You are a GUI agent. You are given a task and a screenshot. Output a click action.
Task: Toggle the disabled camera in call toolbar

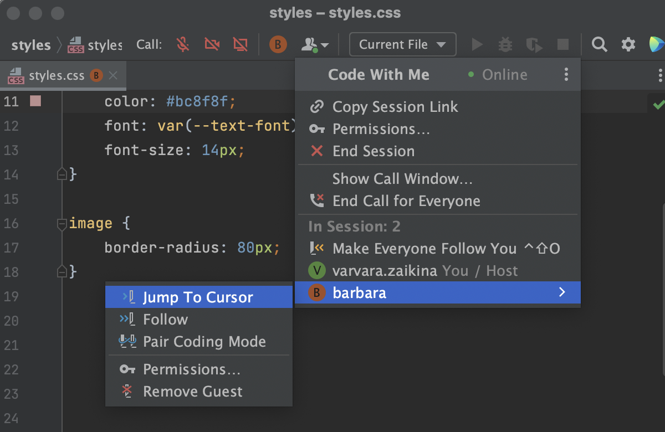tap(211, 44)
